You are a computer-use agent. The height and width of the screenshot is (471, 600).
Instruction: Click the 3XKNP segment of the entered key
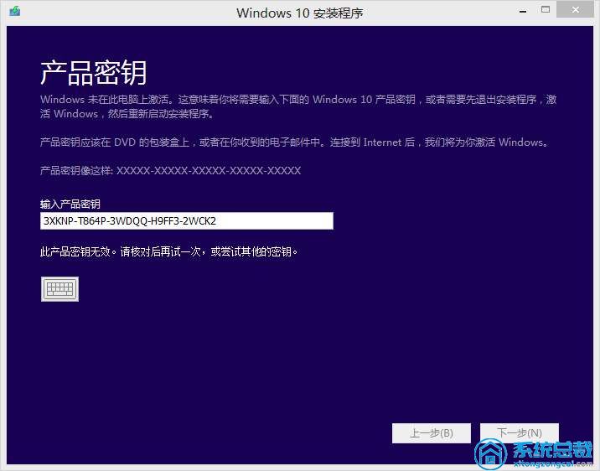(58, 221)
